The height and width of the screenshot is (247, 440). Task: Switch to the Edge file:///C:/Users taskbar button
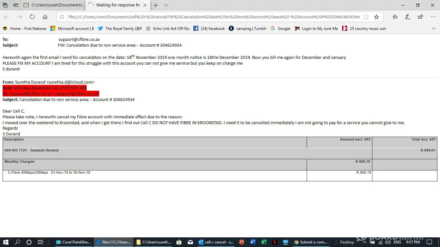(x=114, y=242)
